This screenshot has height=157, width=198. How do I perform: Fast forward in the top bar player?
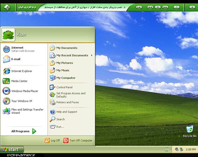coord(165,7)
